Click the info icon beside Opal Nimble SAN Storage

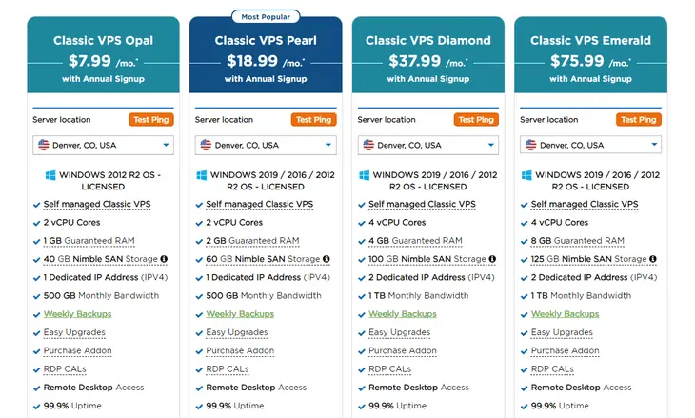point(164,259)
